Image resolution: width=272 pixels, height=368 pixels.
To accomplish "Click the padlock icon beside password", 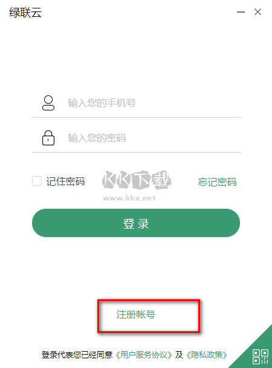I will pyautogui.click(x=48, y=138).
